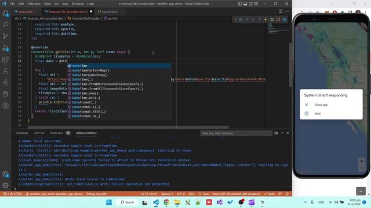The image size is (371, 208).
Task: Choose DateTime.utc(…) suggestion
Action: tap(119, 98)
